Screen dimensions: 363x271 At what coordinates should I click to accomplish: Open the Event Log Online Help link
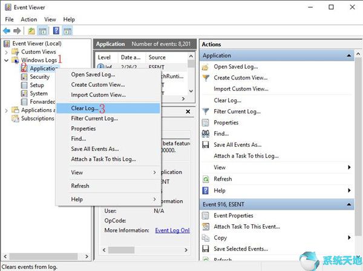172,230
